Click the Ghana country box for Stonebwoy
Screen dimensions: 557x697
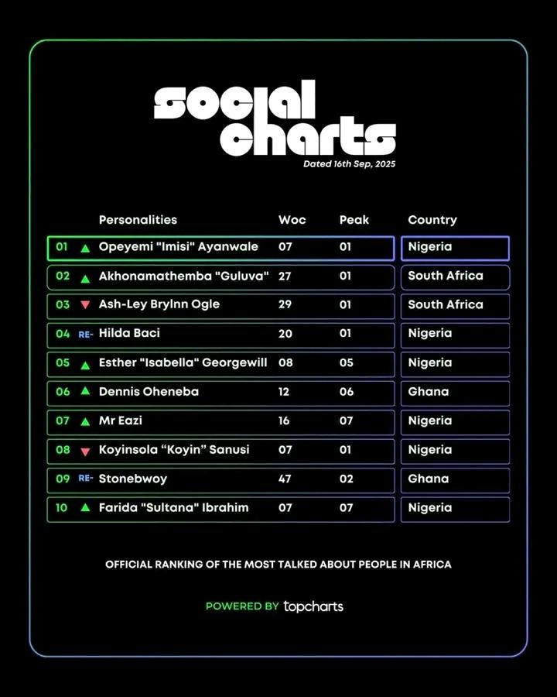(x=455, y=479)
